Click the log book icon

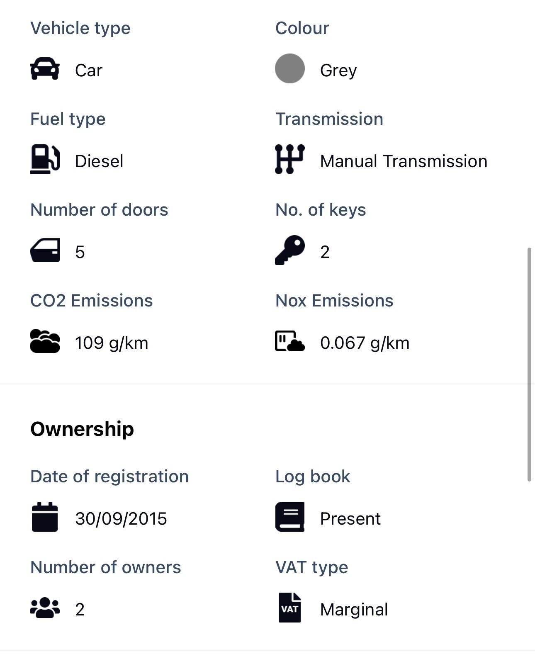pyautogui.click(x=289, y=517)
